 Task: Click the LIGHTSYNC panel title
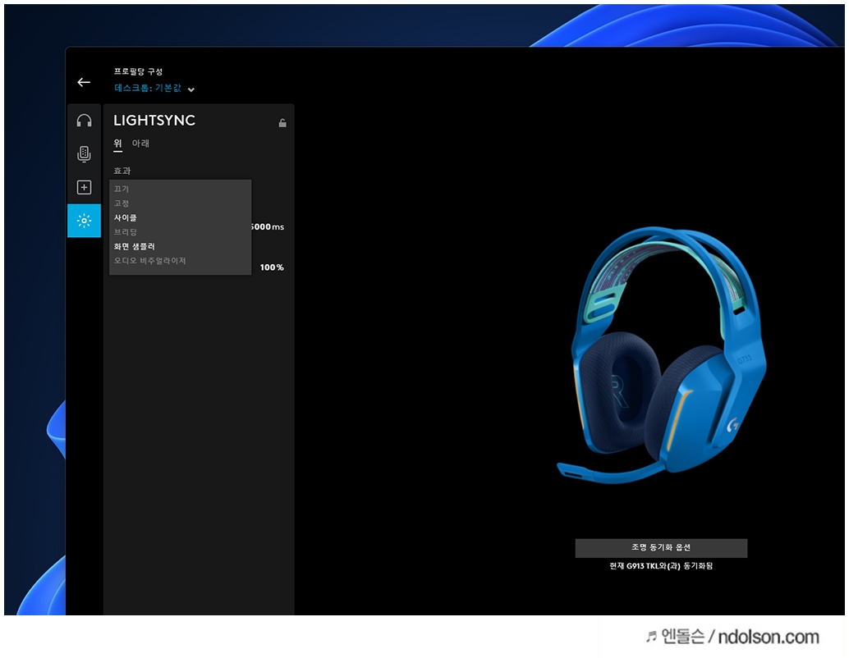[x=154, y=120]
